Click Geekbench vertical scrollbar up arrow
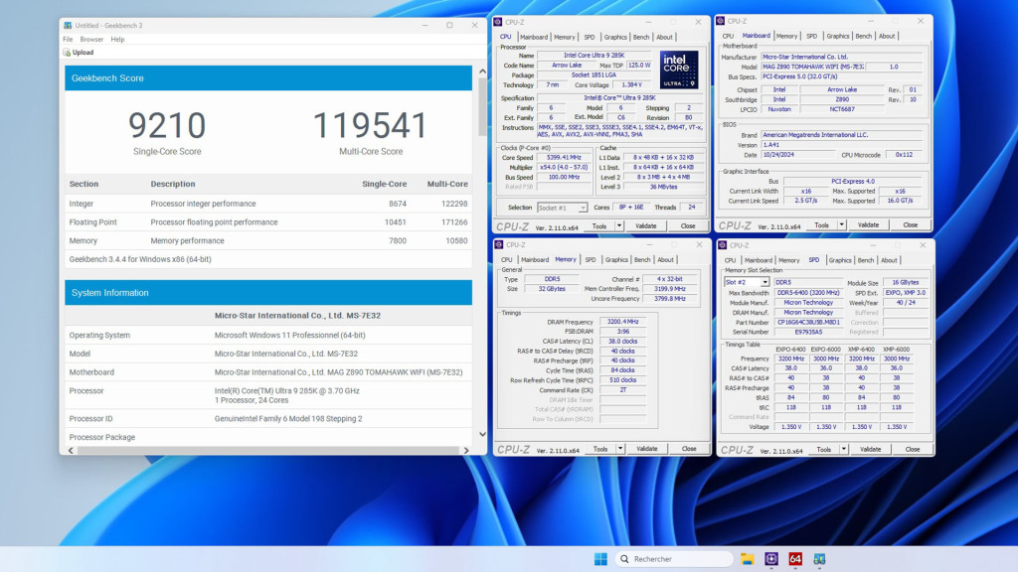Image resolution: width=1018 pixels, height=572 pixels. [482, 71]
